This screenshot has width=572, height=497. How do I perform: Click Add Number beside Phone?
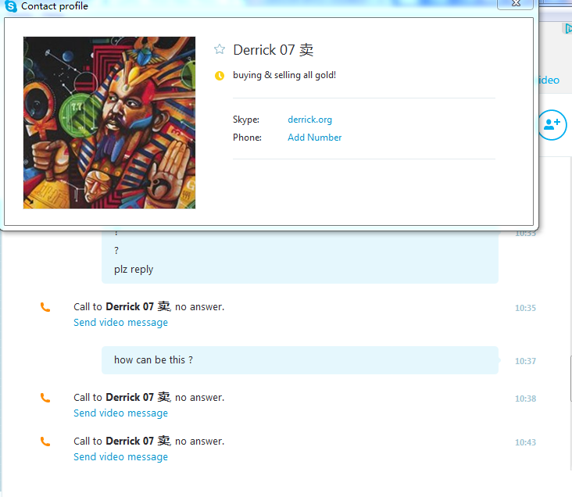pos(314,138)
